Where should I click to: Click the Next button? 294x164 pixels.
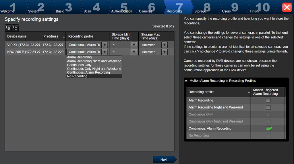(165, 159)
